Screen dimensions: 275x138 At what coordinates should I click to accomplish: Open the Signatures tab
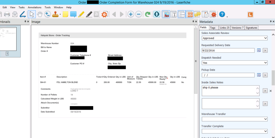[x=251, y=28]
